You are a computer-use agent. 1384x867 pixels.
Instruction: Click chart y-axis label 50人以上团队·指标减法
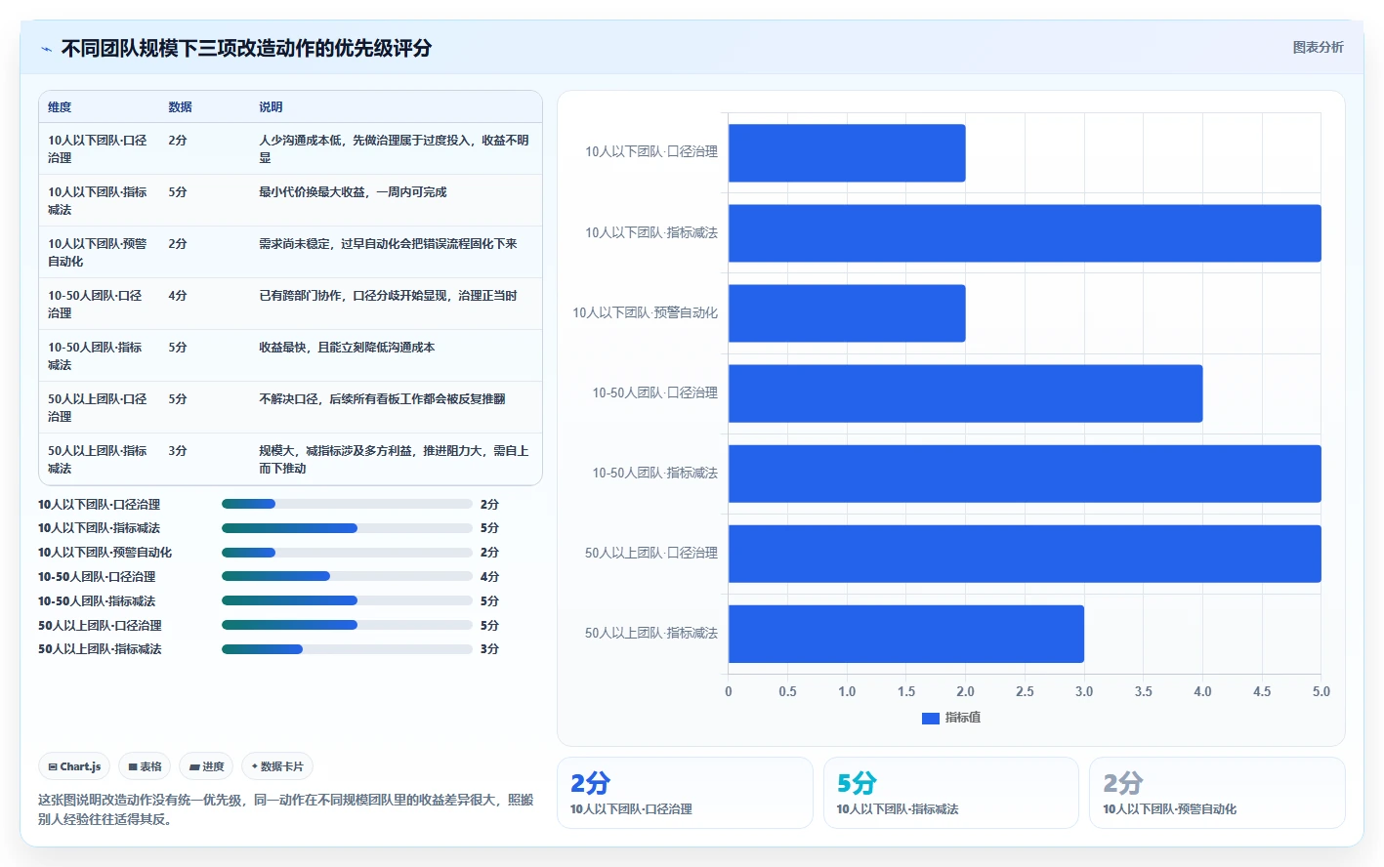coord(651,634)
